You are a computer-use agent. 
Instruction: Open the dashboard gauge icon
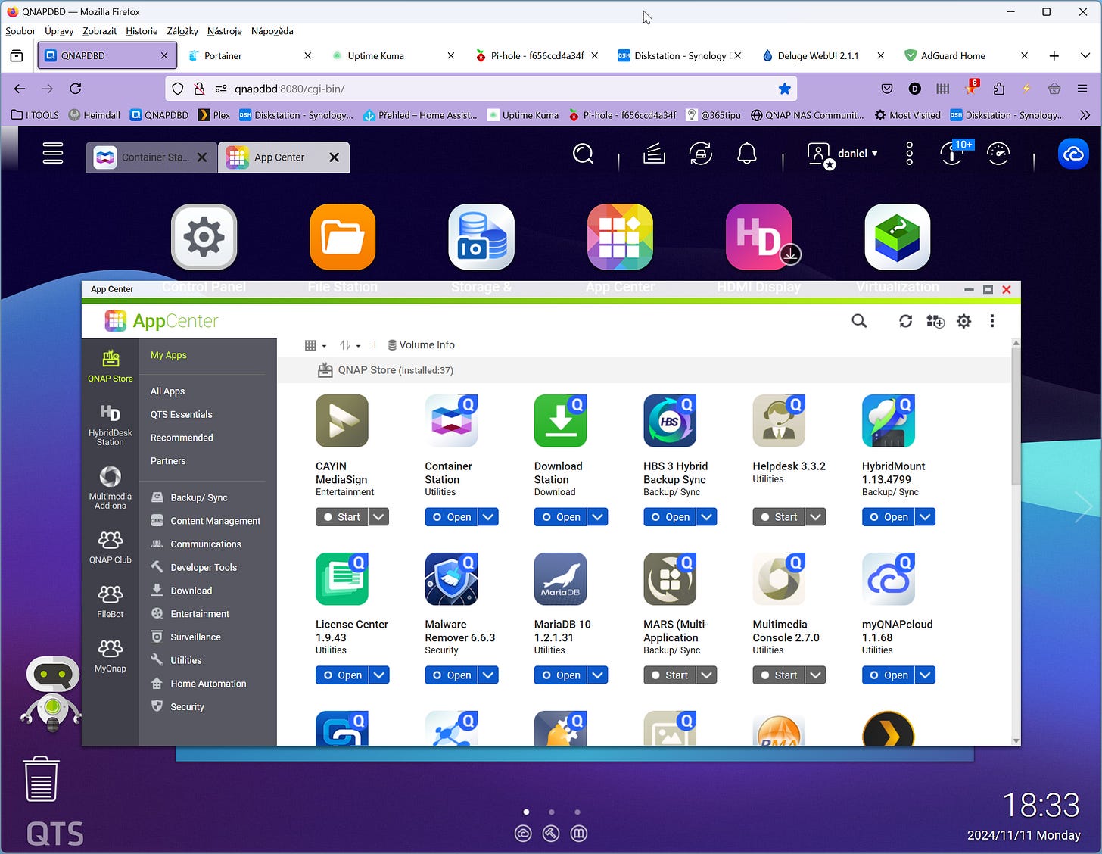(x=998, y=154)
